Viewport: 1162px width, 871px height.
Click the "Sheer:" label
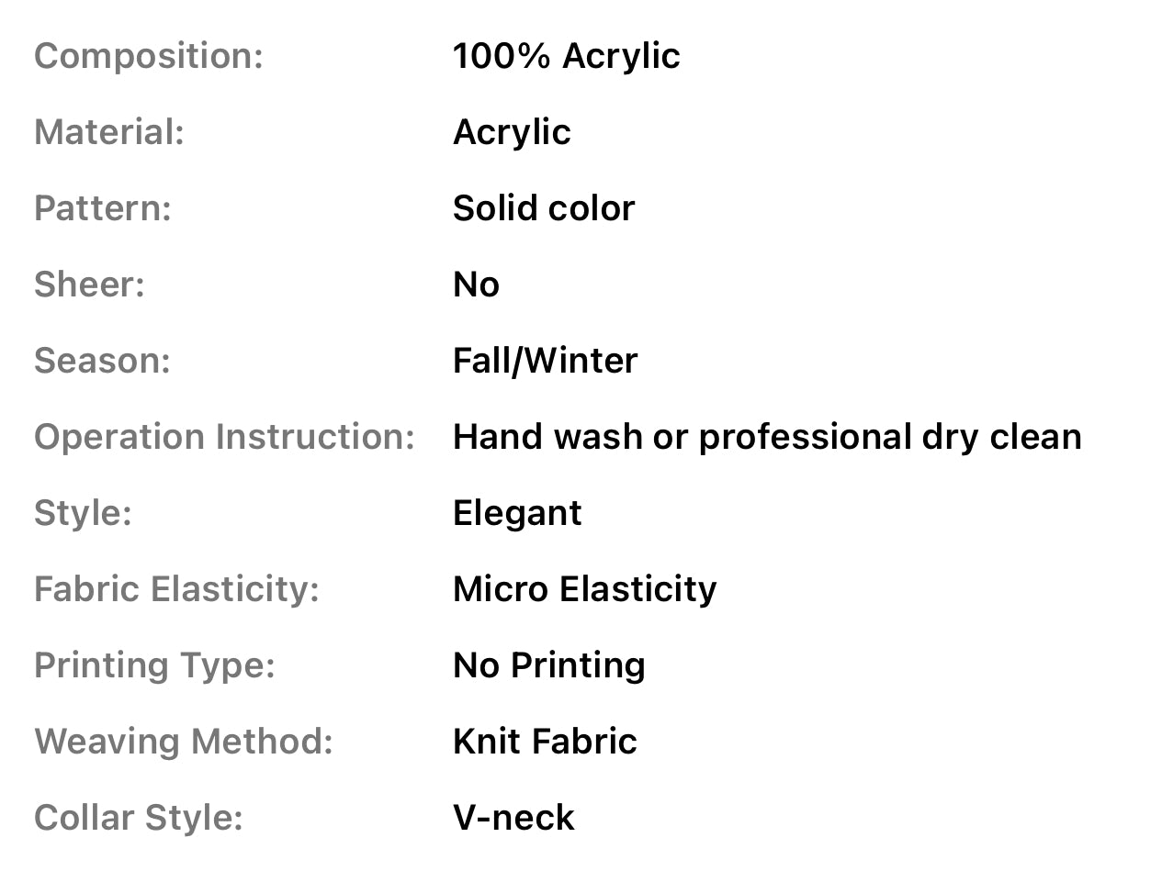pyautogui.click(x=89, y=285)
